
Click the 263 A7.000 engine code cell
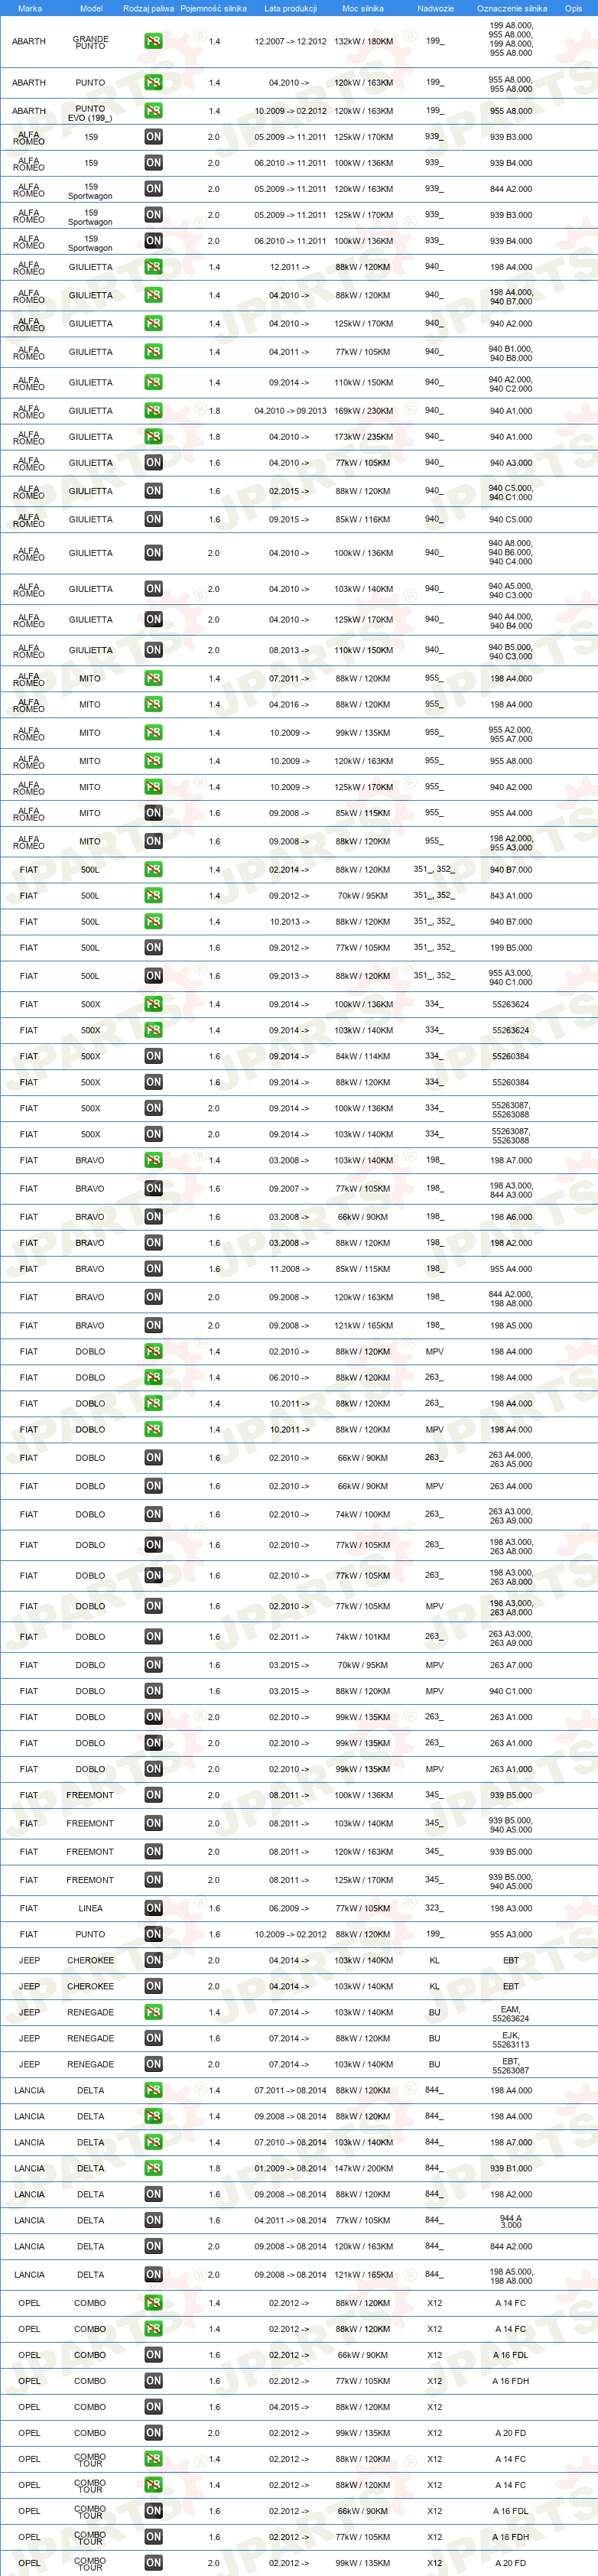pyautogui.click(x=511, y=1665)
